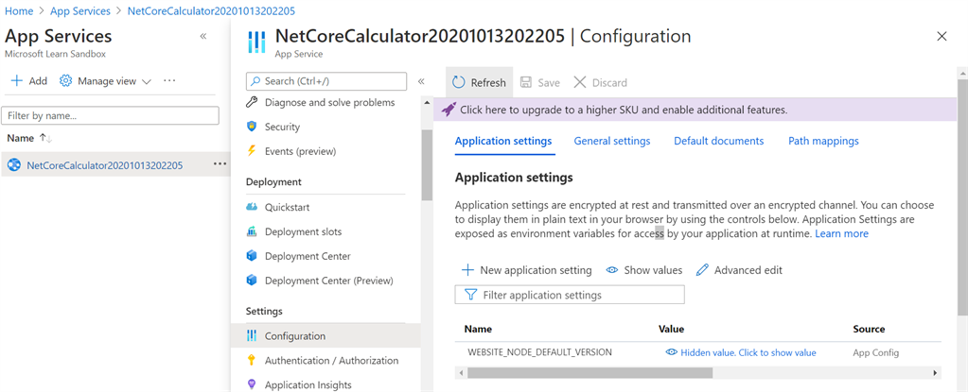968x392 pixels.
Task: Click scroll-up arrow of resource menu
Action: pyautogui.click(x=426, y=101)
